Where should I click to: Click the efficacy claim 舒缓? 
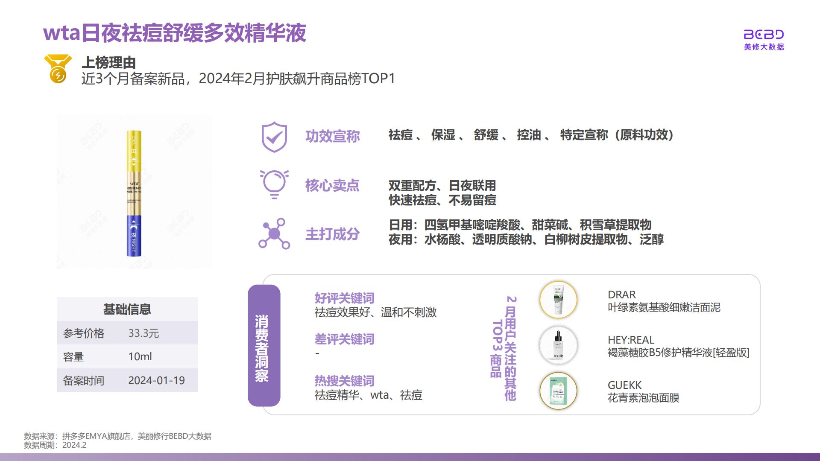tap(486, 135)
